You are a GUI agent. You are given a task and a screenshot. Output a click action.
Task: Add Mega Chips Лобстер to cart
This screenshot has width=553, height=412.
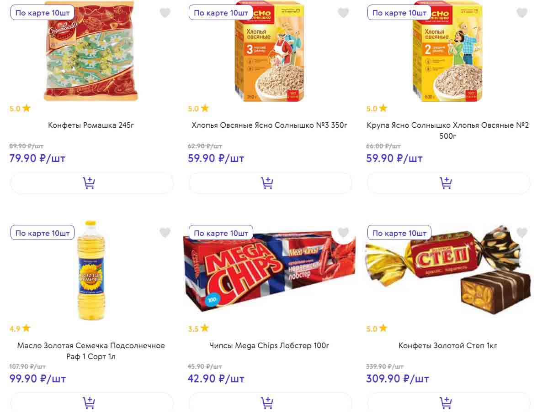click(x=267, y=402)
